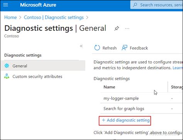183x140 pixels.
Task: Open the Search for graph logs setting
Action: 124,108
